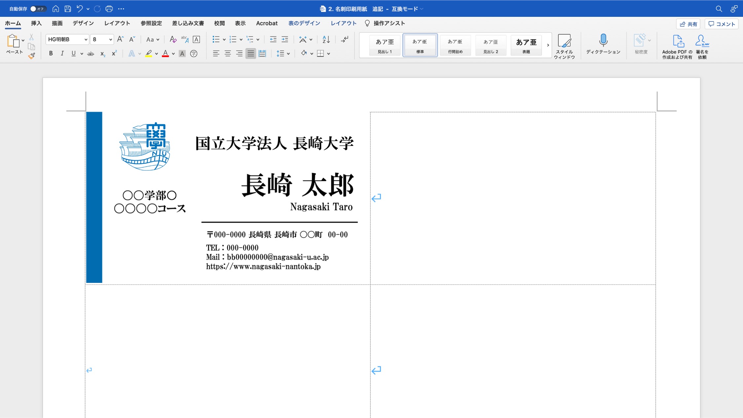Activate the format painter brush
This screenshot has height=418, width=743.
pos(31,56)
